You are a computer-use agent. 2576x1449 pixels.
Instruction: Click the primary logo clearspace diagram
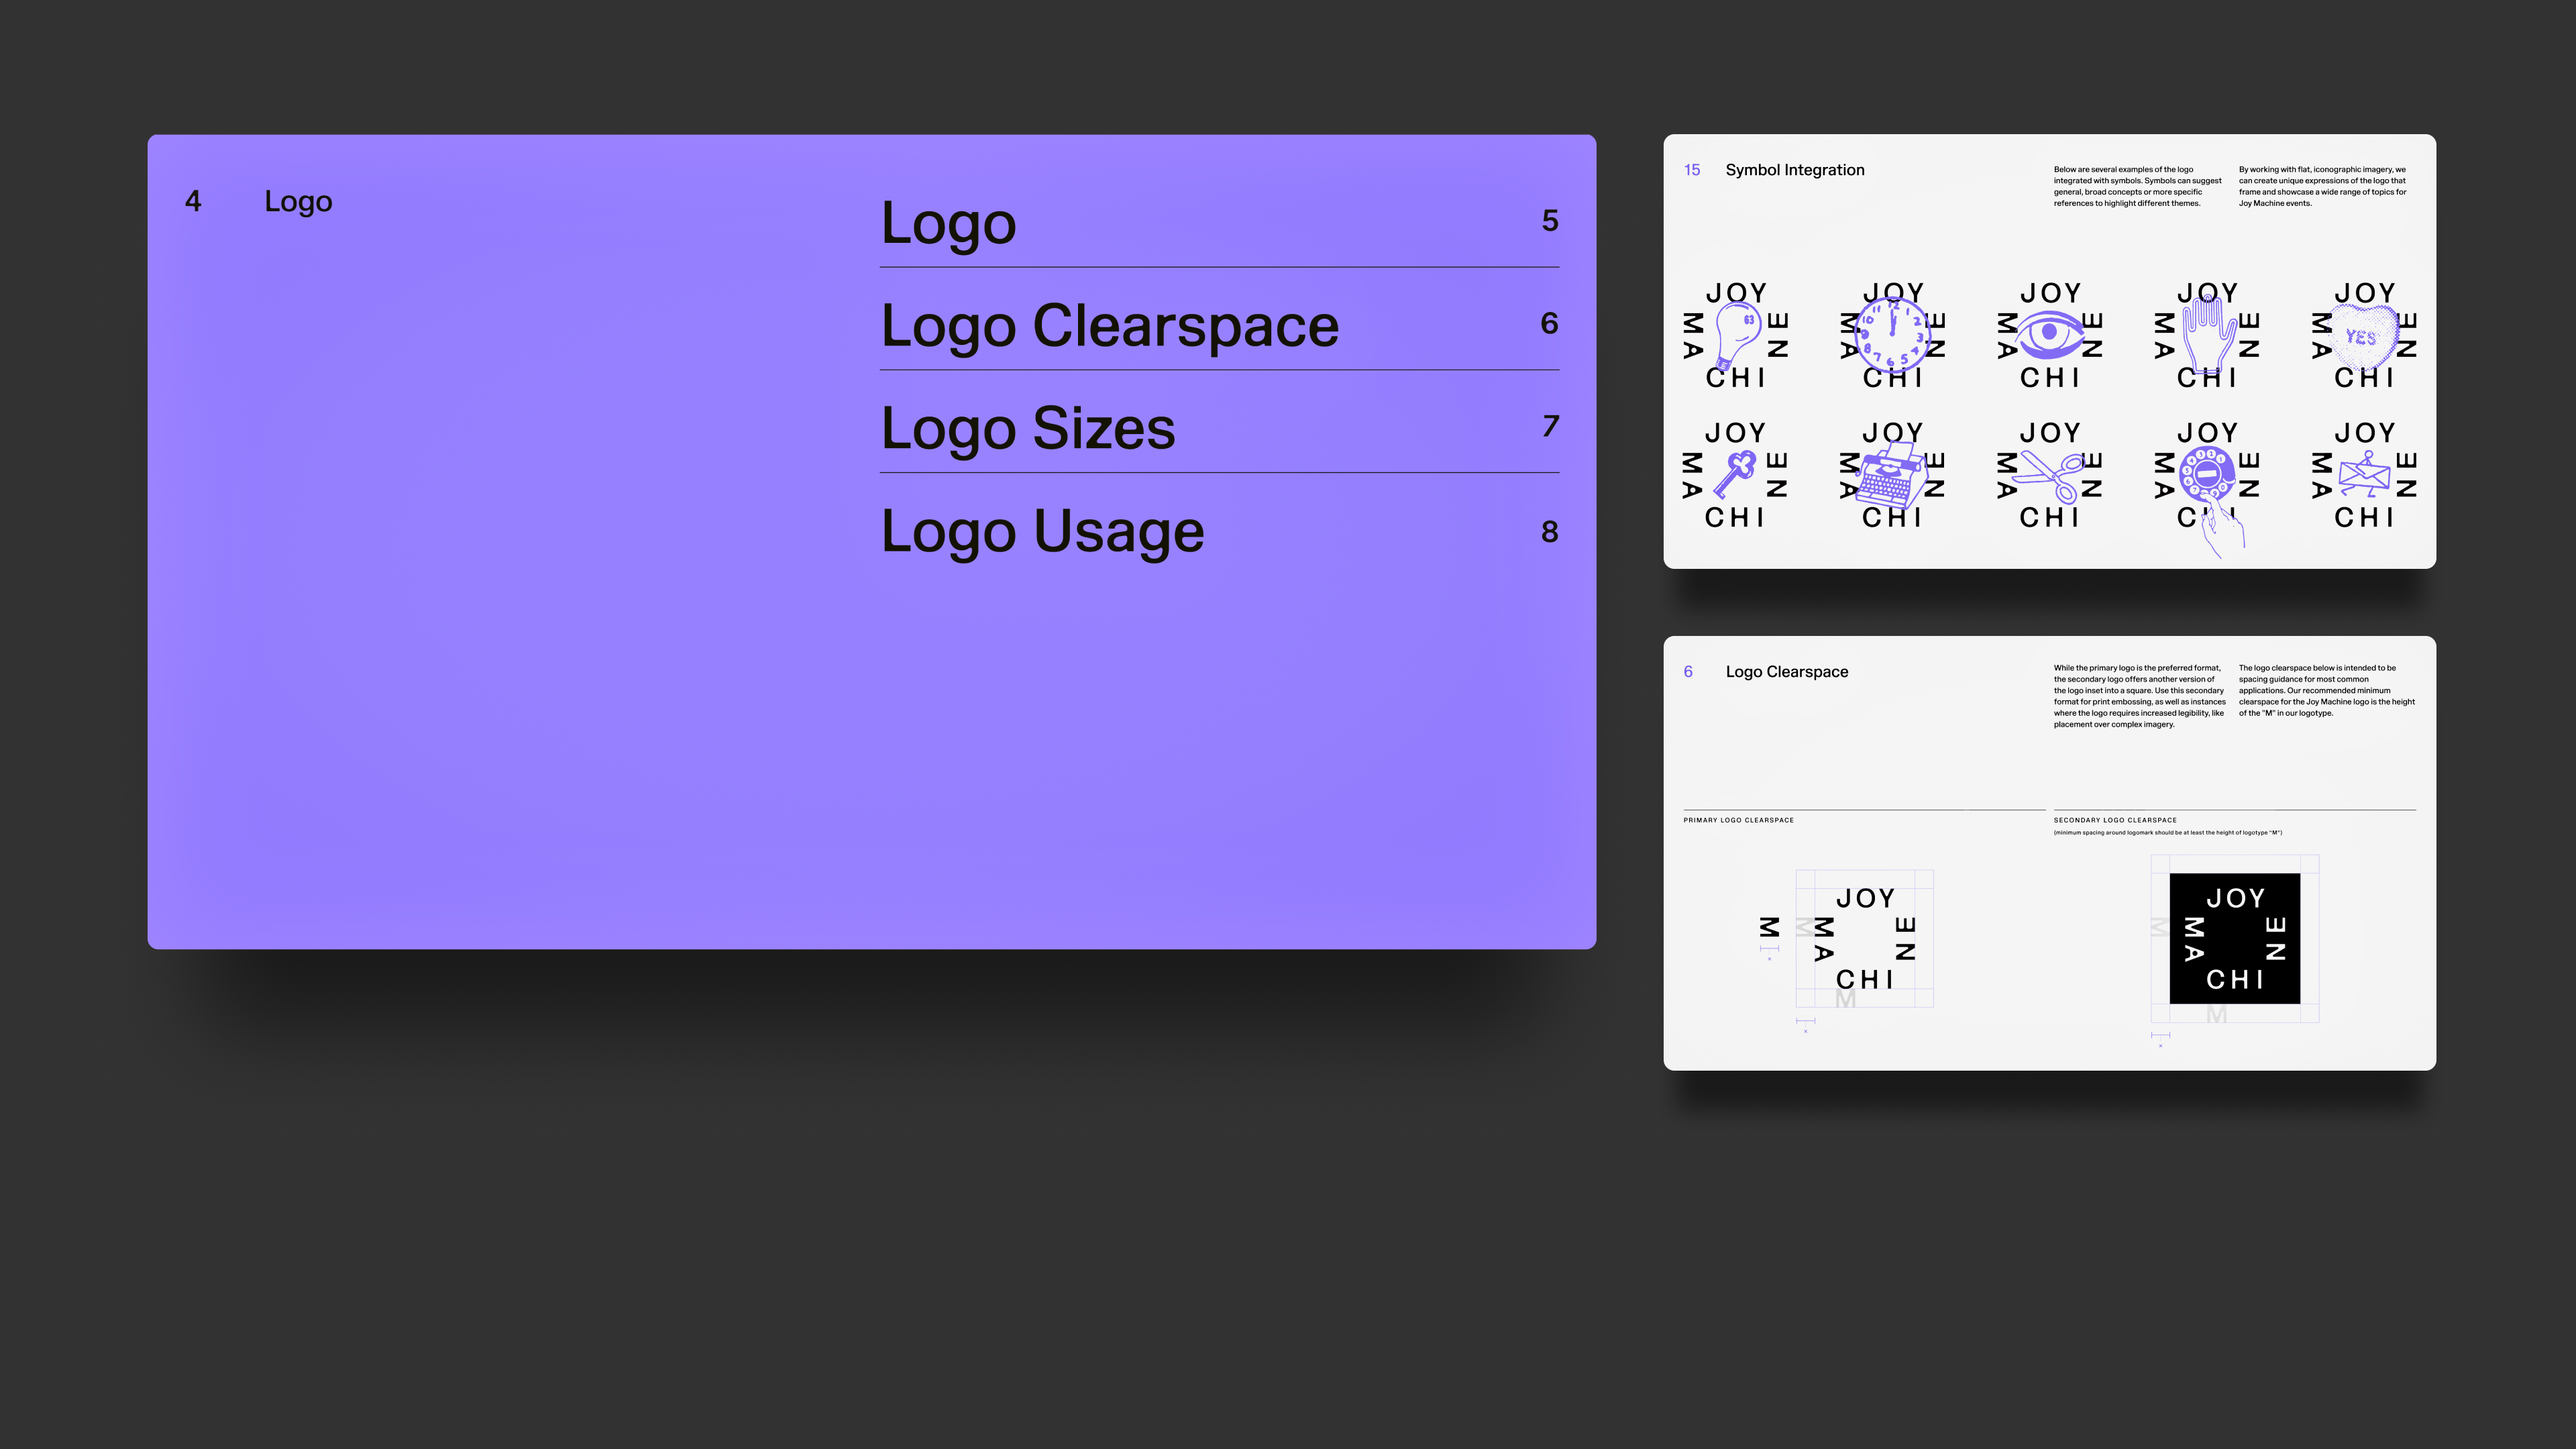(x=1864, y=938)
